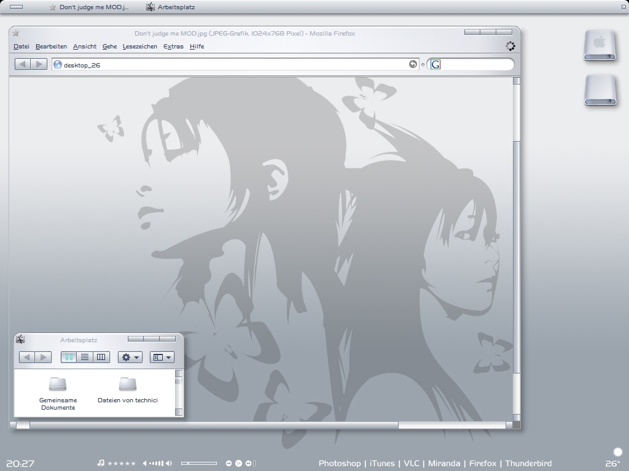The image size is (629, 471).
Task: Open the Bearbeiten menu
Action: coord(52,47)
